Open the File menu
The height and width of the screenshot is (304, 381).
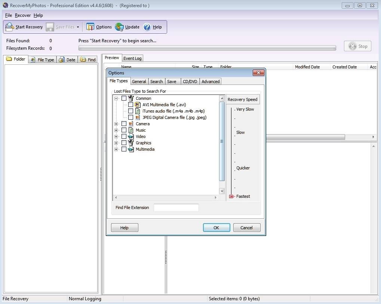(x=9, y=15)
